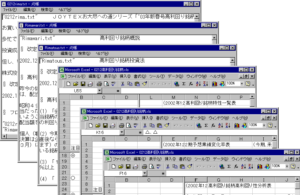300x195 pixels.
Task: Open ヘルプ menu in 0212rima.txt Notepad
Action: (x=65, y=10)
